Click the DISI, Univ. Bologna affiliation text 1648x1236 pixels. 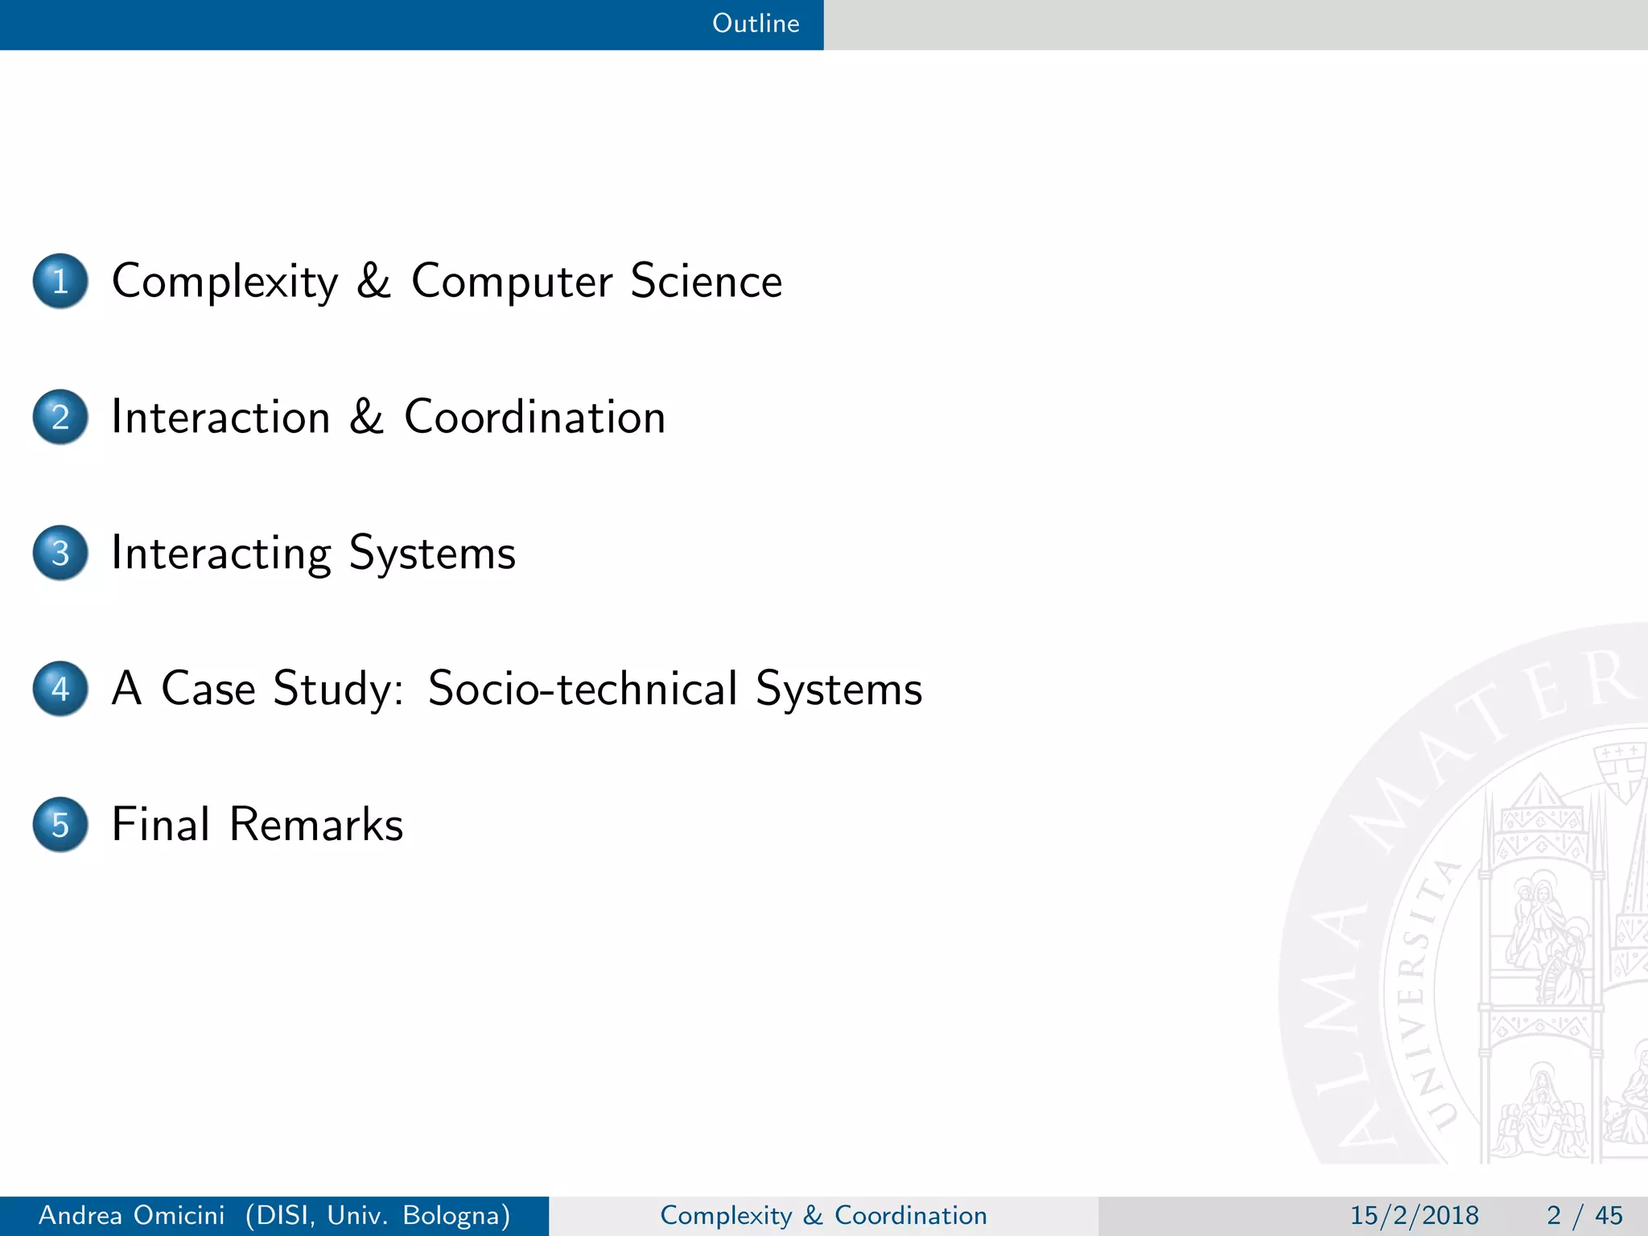[377, 1215]
